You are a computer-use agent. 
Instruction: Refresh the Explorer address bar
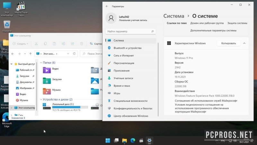point(74,54)
